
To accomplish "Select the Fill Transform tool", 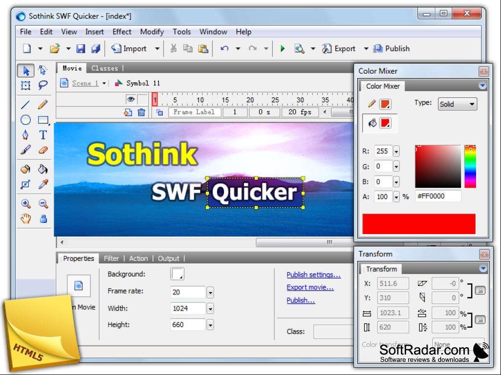I will 25,184.
